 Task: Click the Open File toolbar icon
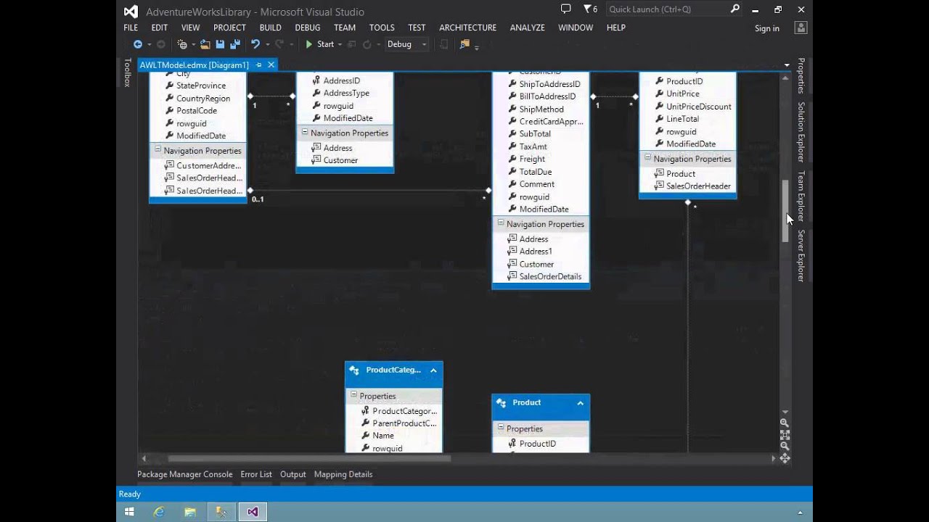206,44
